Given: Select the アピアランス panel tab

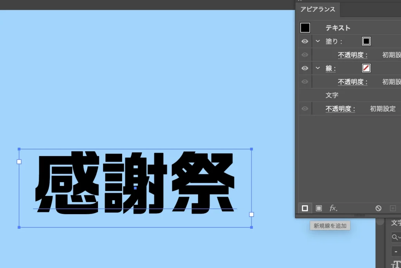Looking at the screenshot, I should pyautogui.click(x=318, y=9).
